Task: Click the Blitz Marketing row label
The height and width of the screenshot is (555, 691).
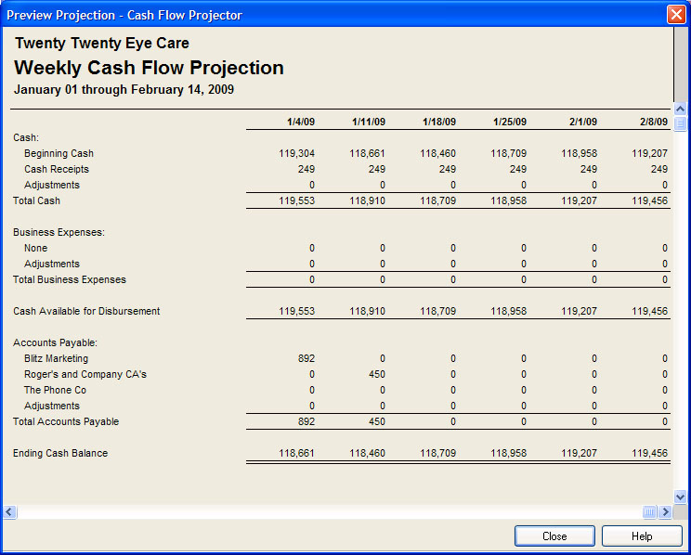Action: click(56, 358)
